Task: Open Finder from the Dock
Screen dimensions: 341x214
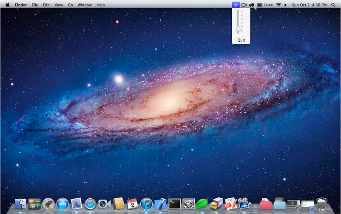Action: tap(21, 204)
